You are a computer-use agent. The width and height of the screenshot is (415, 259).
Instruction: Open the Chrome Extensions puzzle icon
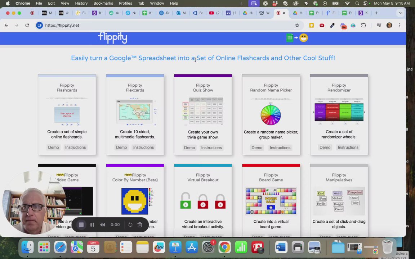coord(363,26)
